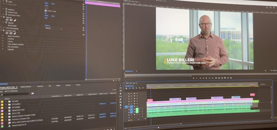This screenshot has width=277, height=130.
Task: Add marker from timeline header
Action: [x=137, y=88]
